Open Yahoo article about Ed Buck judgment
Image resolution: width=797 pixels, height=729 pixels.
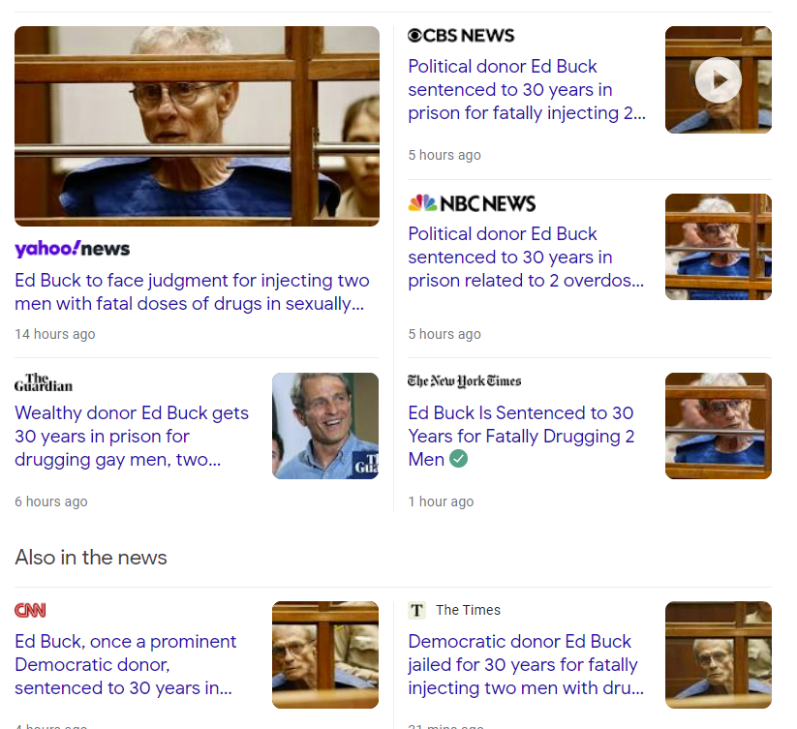[192, 291]
